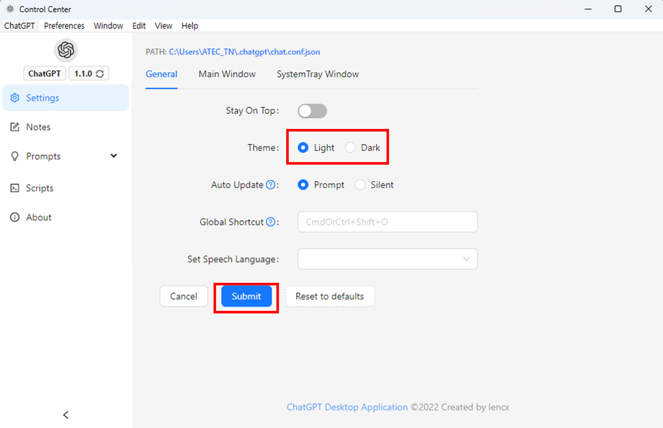
Task: Open the Window menu
Action: 108,26
